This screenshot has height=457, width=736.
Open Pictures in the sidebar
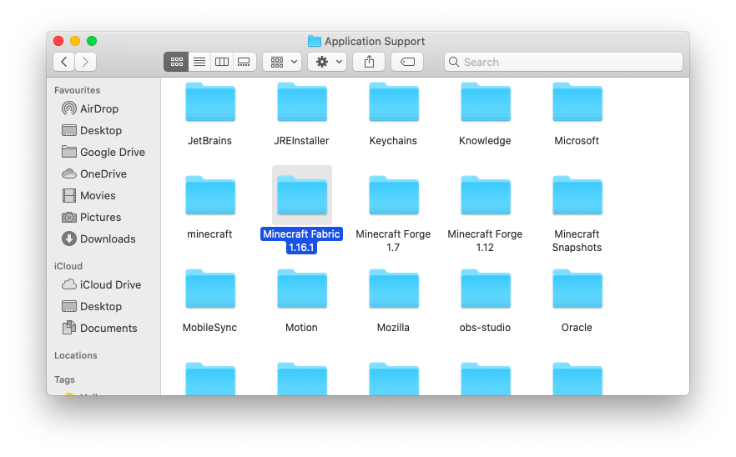point(92,217)
